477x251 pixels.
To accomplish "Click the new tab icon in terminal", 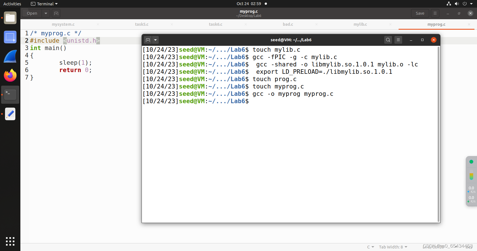I will (148, 40).
